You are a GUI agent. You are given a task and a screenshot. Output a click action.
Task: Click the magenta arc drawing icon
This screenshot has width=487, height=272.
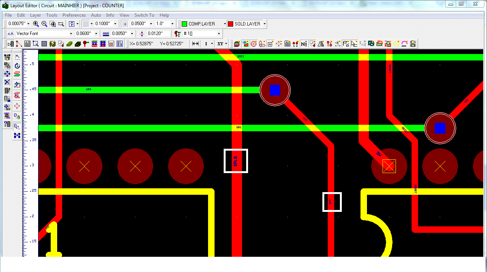point(405,44)
